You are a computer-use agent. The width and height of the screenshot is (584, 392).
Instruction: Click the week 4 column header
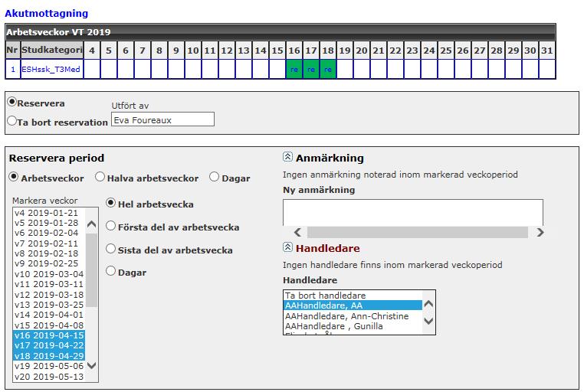point(92,51)
